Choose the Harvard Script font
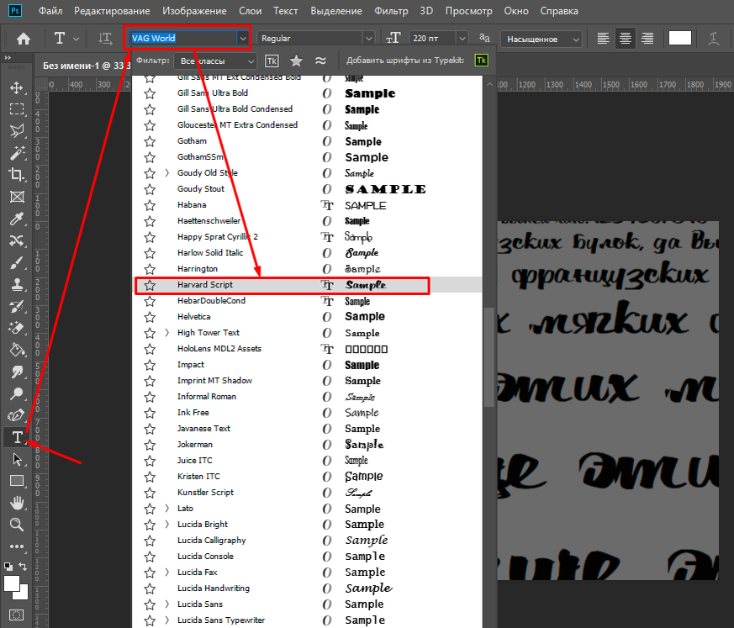Screen dimensions: 734x628 (308, 285)
